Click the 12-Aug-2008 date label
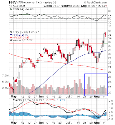The height and width of the screenshot is (125, 115). pos(17,6)
